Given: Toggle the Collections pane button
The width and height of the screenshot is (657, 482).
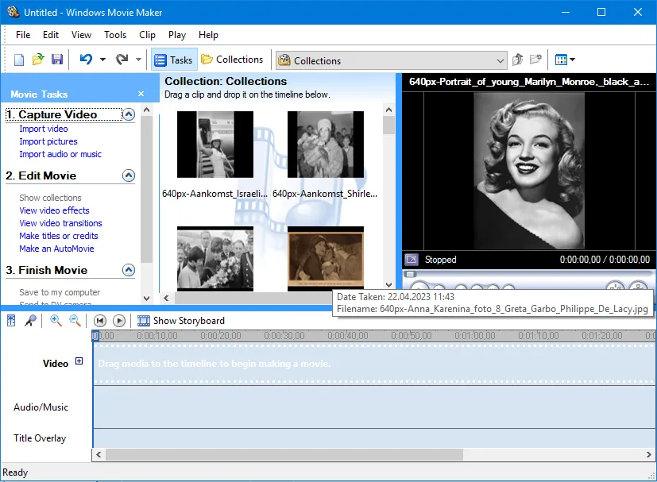Looking at the screenshot, I should coord(232,60).
